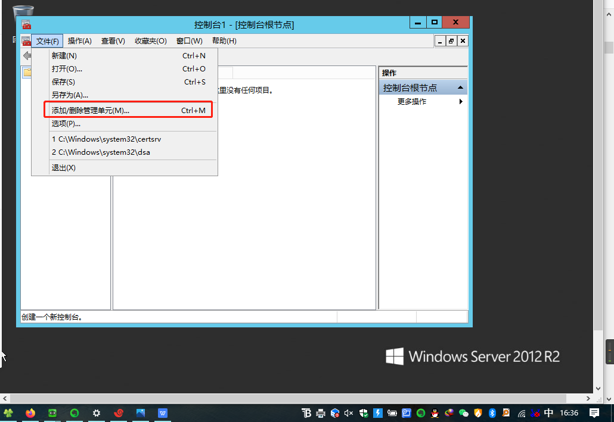The height and width of the screenshot is (422, 614).
Task: Open Windows Security shield tray icon
Action: coord(364,413)
